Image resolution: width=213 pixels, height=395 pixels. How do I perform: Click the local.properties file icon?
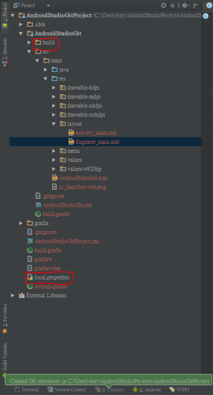point(30,277)
